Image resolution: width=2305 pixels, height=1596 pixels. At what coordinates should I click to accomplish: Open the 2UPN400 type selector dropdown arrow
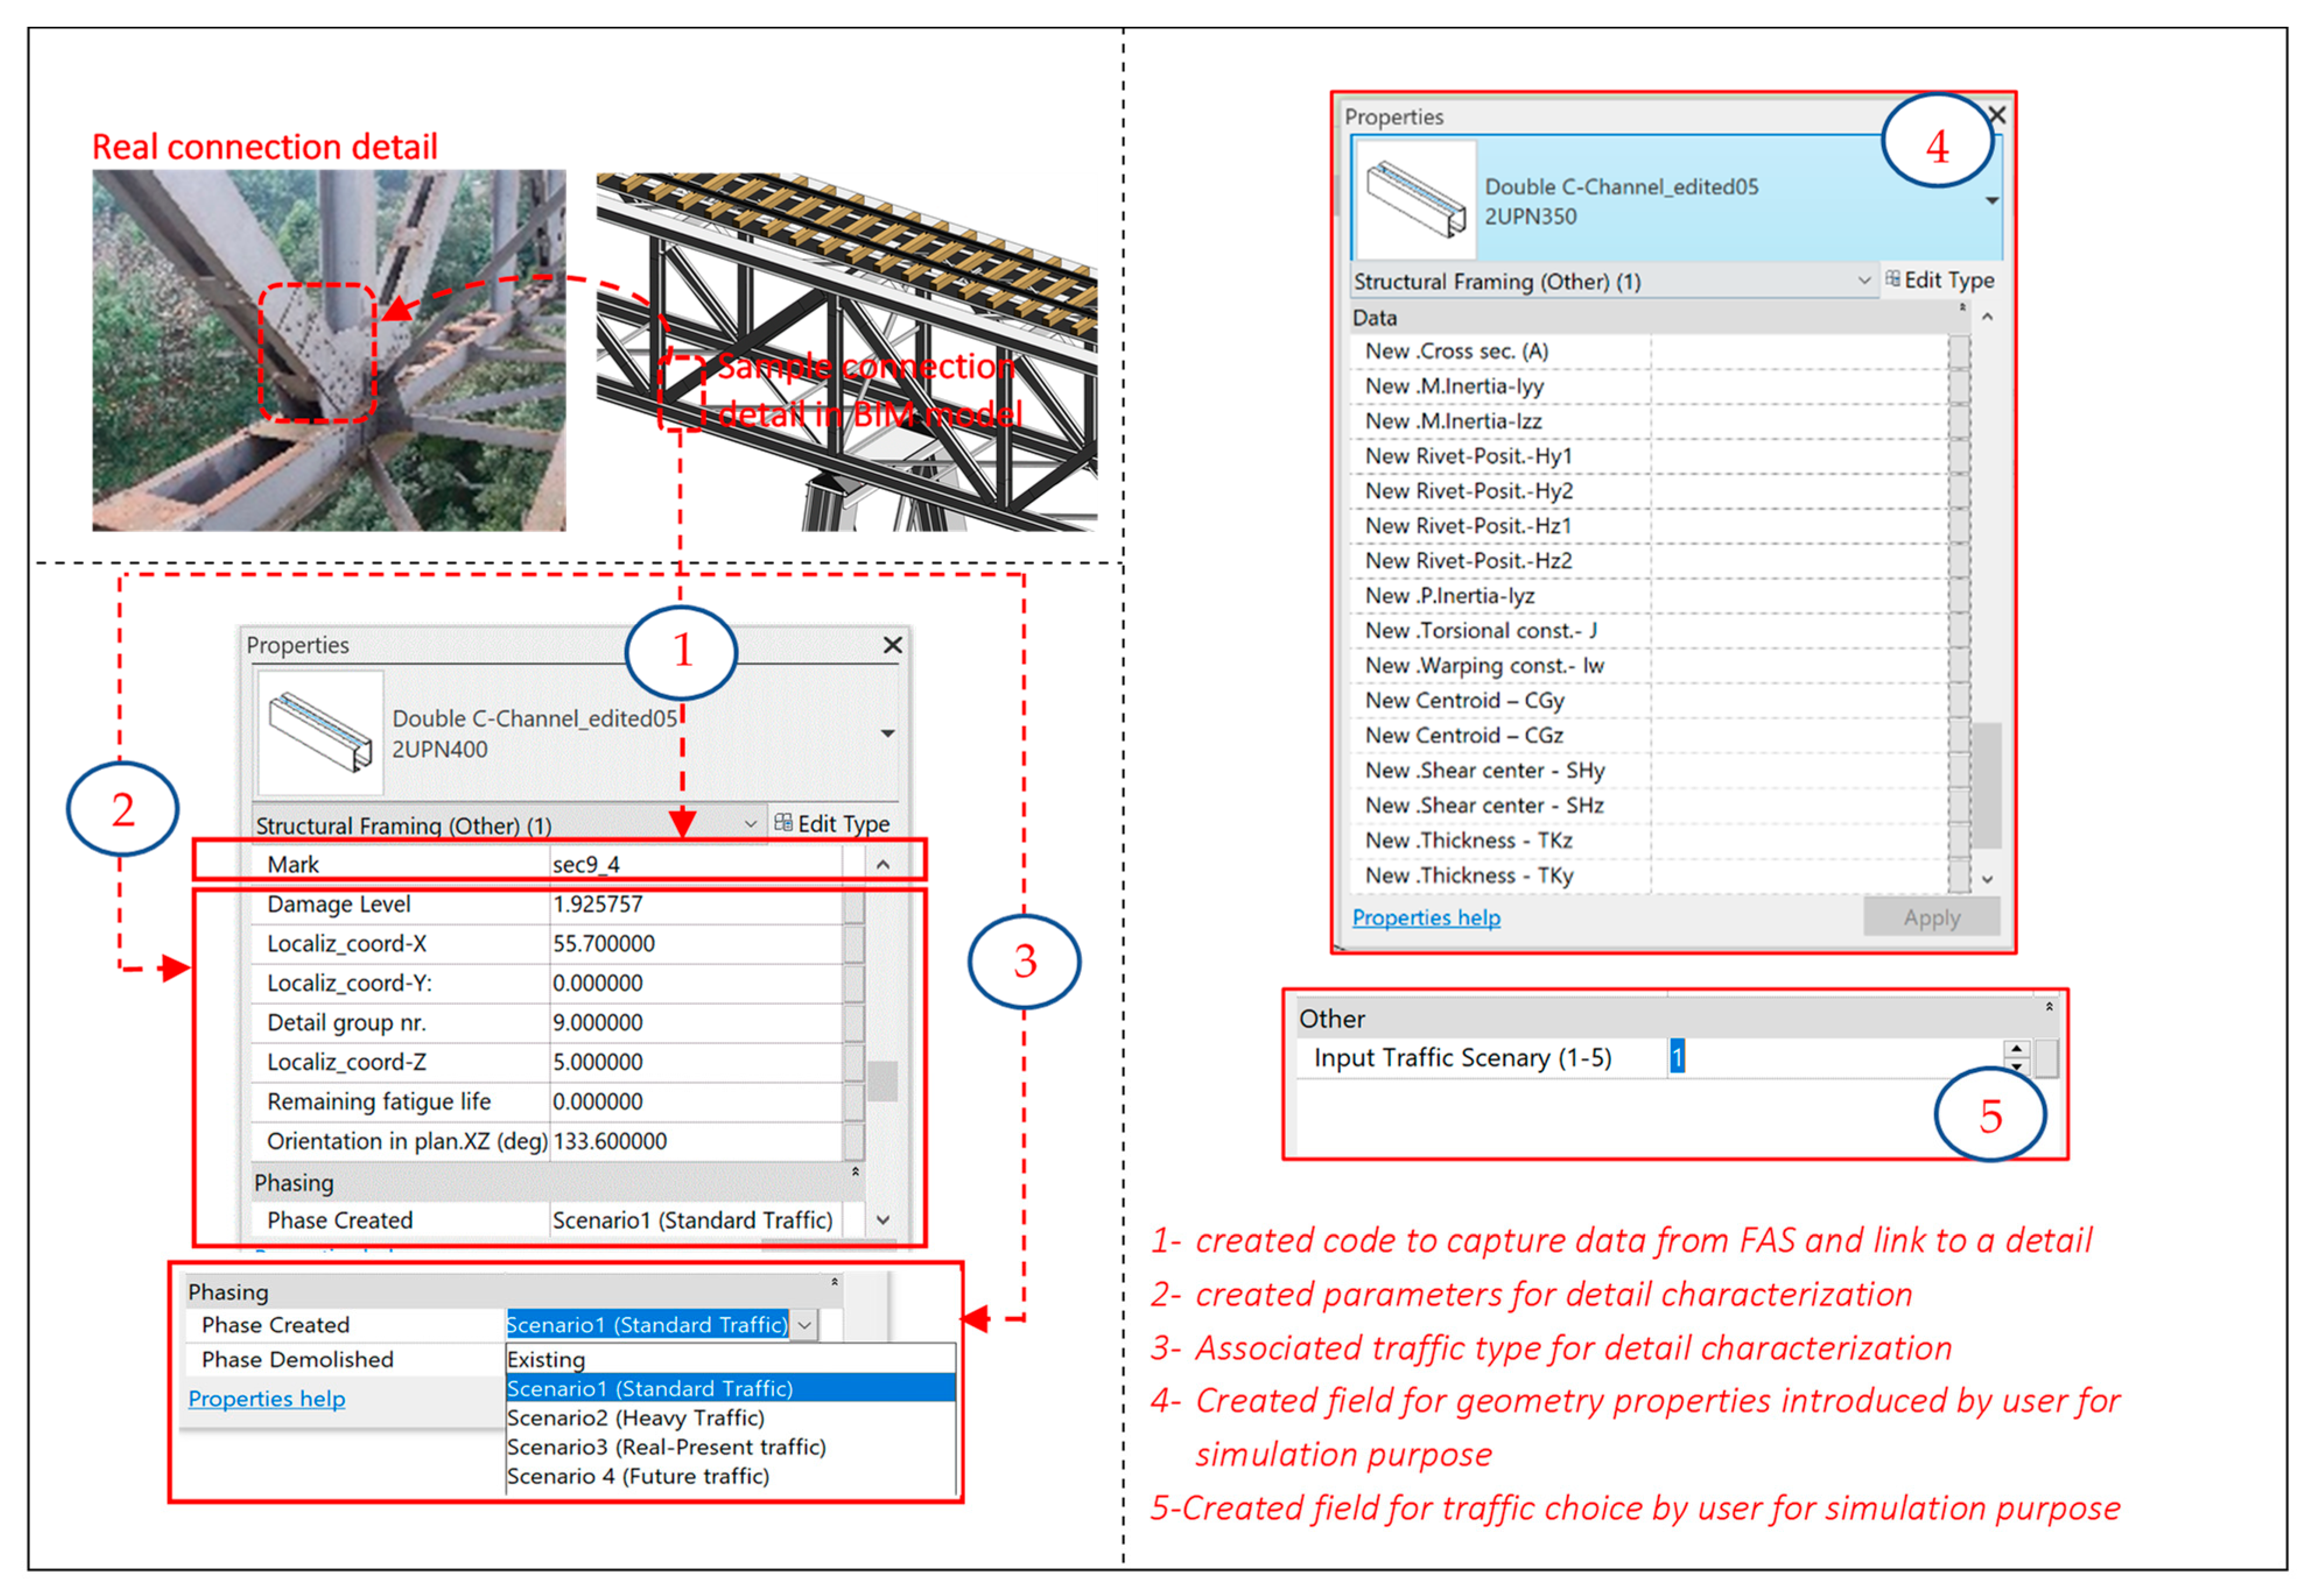click(887, 733)
